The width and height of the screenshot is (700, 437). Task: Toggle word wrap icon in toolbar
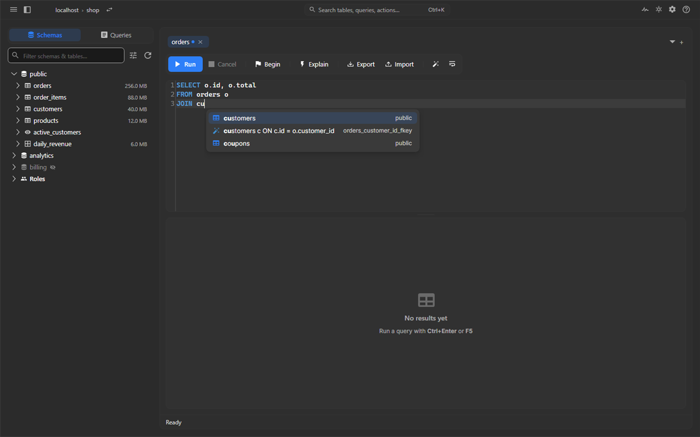pos(452,64)
